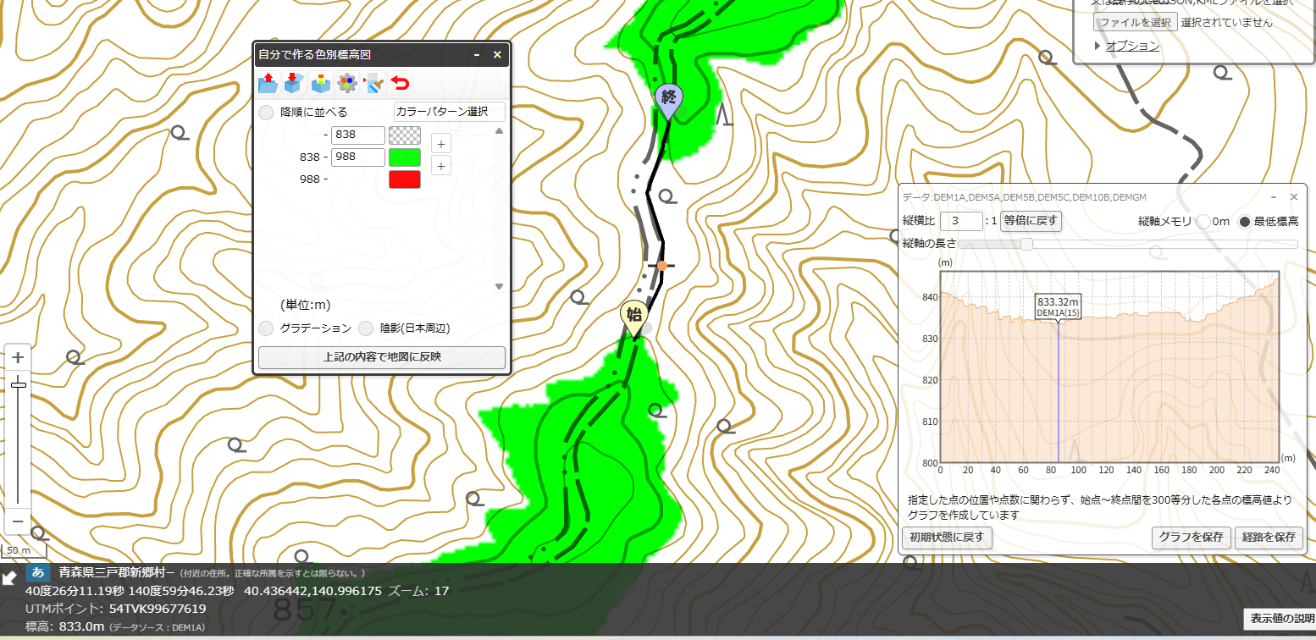The width and height of the screenshot is (1316, 640).
Task: Click the box icon with color scale
Action: point(321,83)
